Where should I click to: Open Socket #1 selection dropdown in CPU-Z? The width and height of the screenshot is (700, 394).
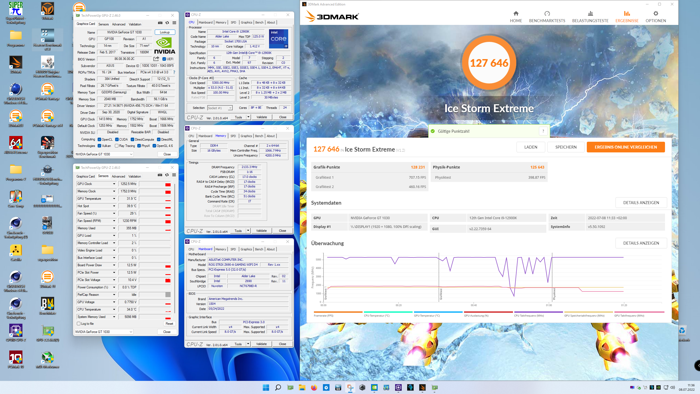[x=220, y=108]
